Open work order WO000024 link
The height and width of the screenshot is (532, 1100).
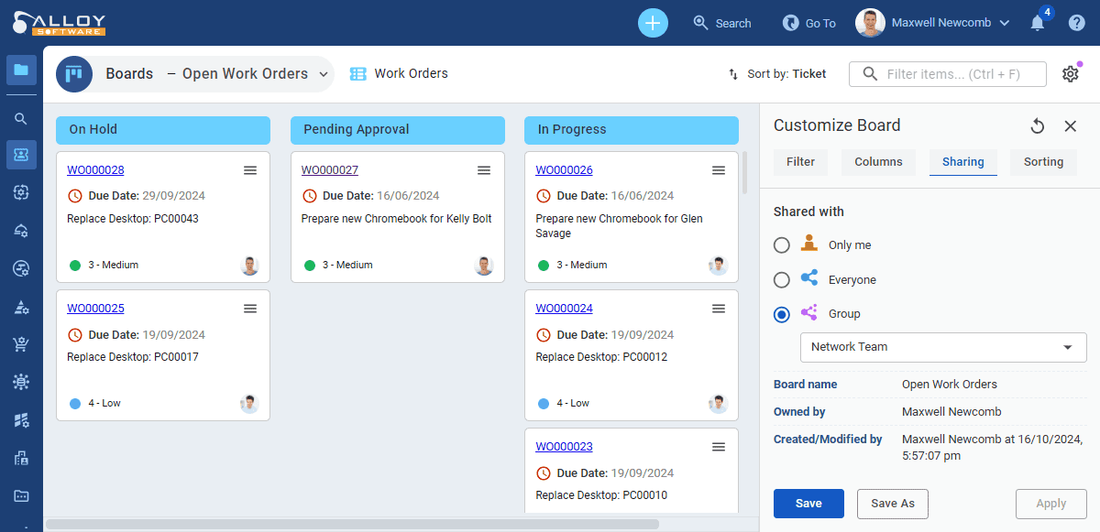(x=564, y=309)
